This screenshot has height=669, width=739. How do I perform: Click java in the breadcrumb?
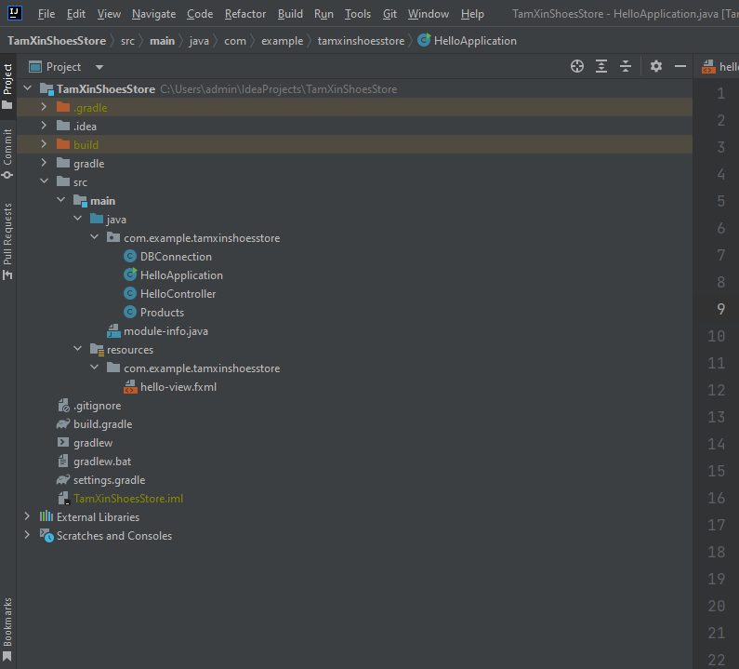tap(199, 41)
